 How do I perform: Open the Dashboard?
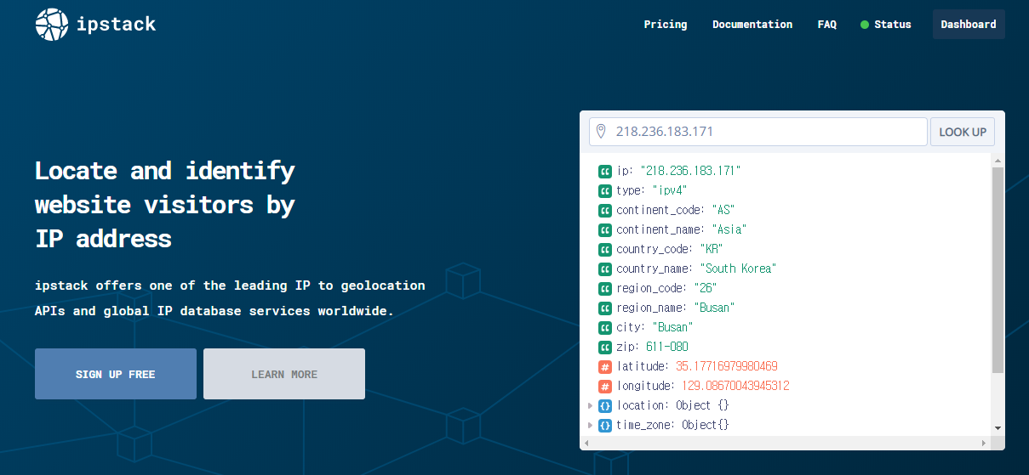(x=969, y=25)
